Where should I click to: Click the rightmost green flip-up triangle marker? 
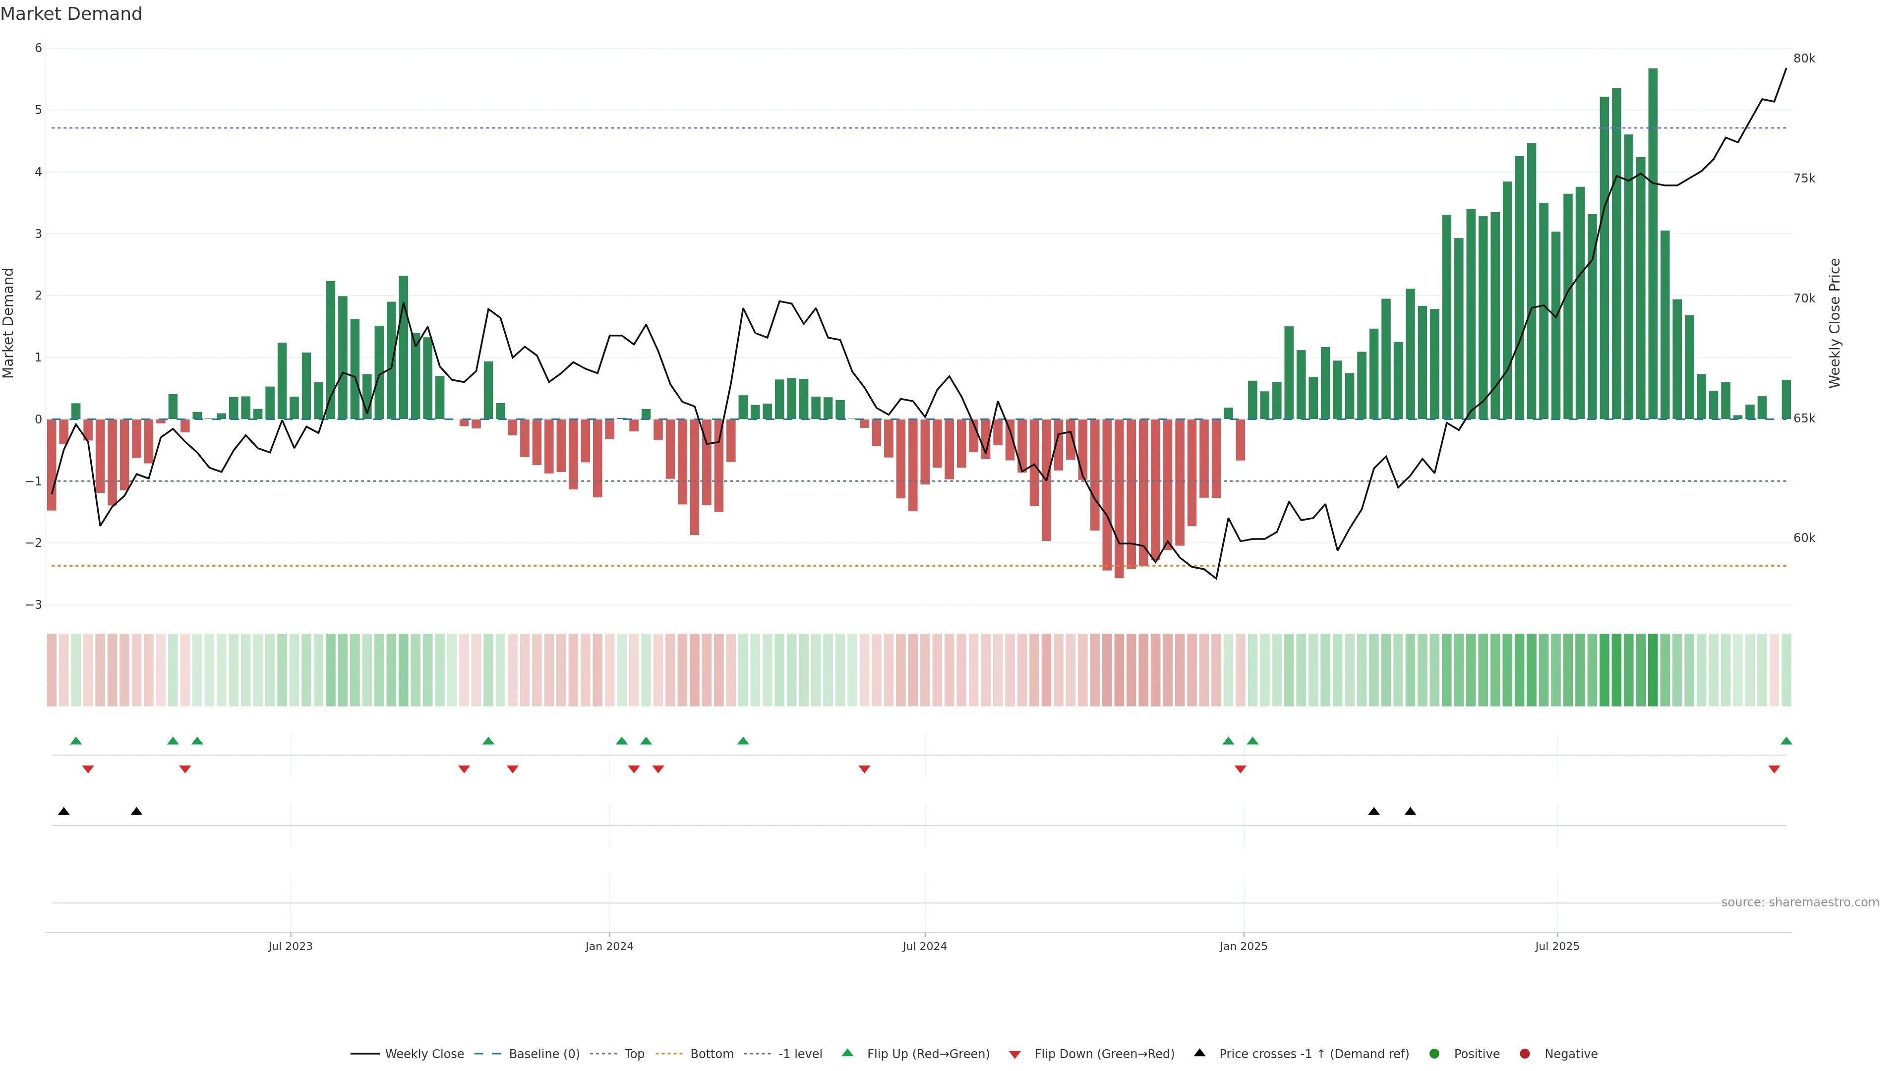click(1785, 741)
